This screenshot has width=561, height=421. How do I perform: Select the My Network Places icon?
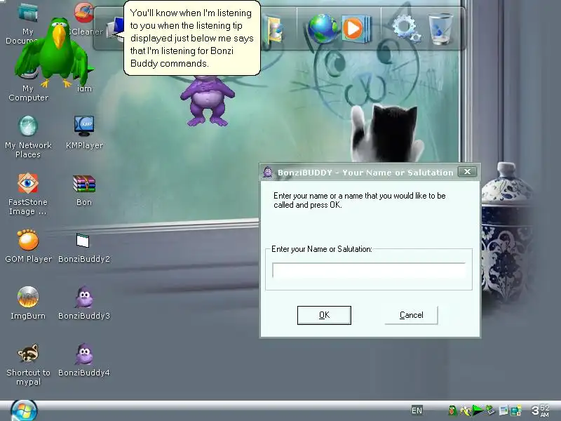pyautogui.click(x=28, y=137)
